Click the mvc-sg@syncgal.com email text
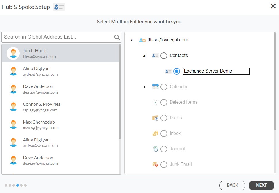The width and height of the screenshot is (279, 193). click(41, 128)
